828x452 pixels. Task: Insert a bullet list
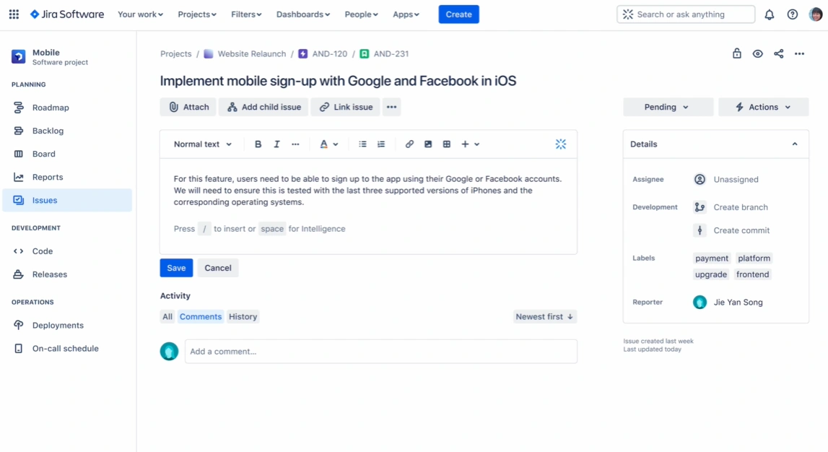363,144
